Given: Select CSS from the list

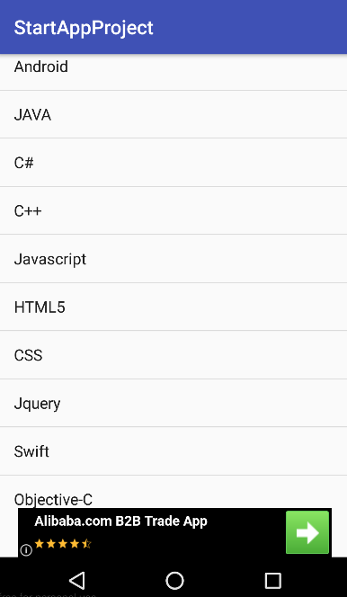Looking at the screenshot, I should (173, 355).
